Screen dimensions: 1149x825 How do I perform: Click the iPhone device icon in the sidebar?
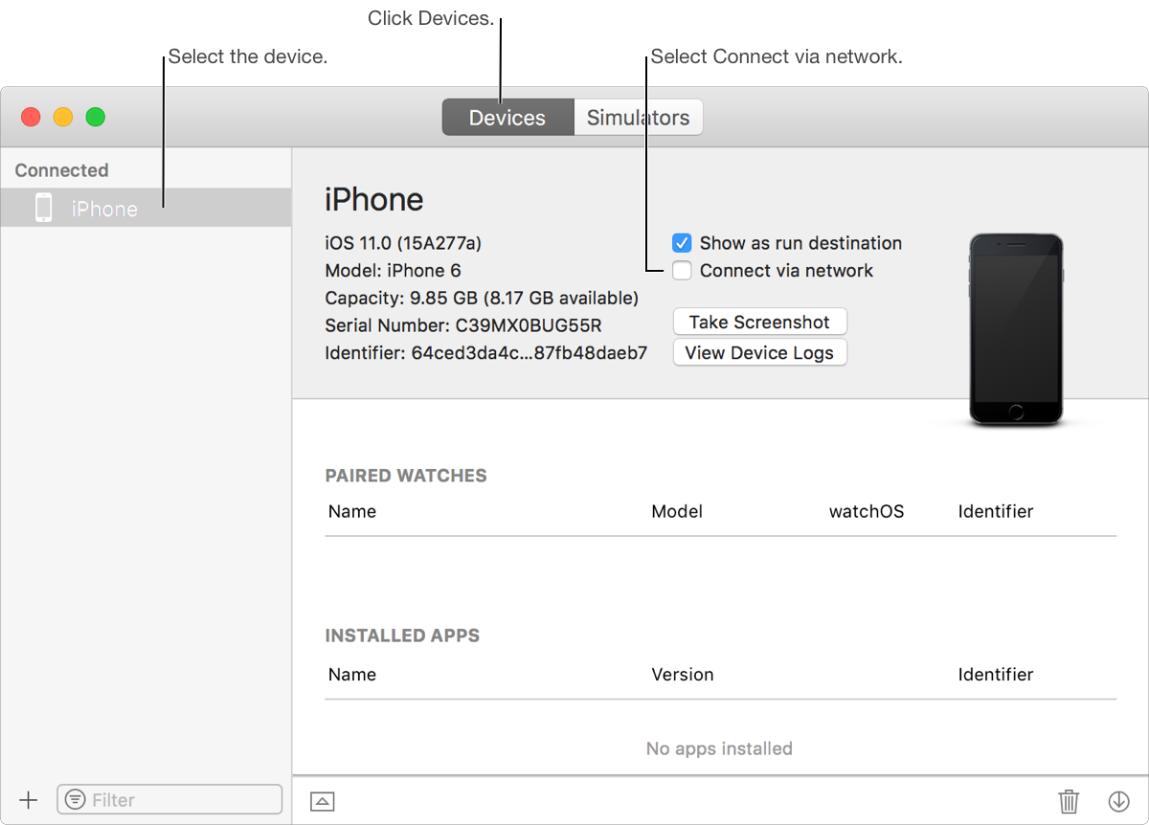43,207
